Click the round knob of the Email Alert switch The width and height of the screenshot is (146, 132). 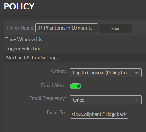(79, 86)
